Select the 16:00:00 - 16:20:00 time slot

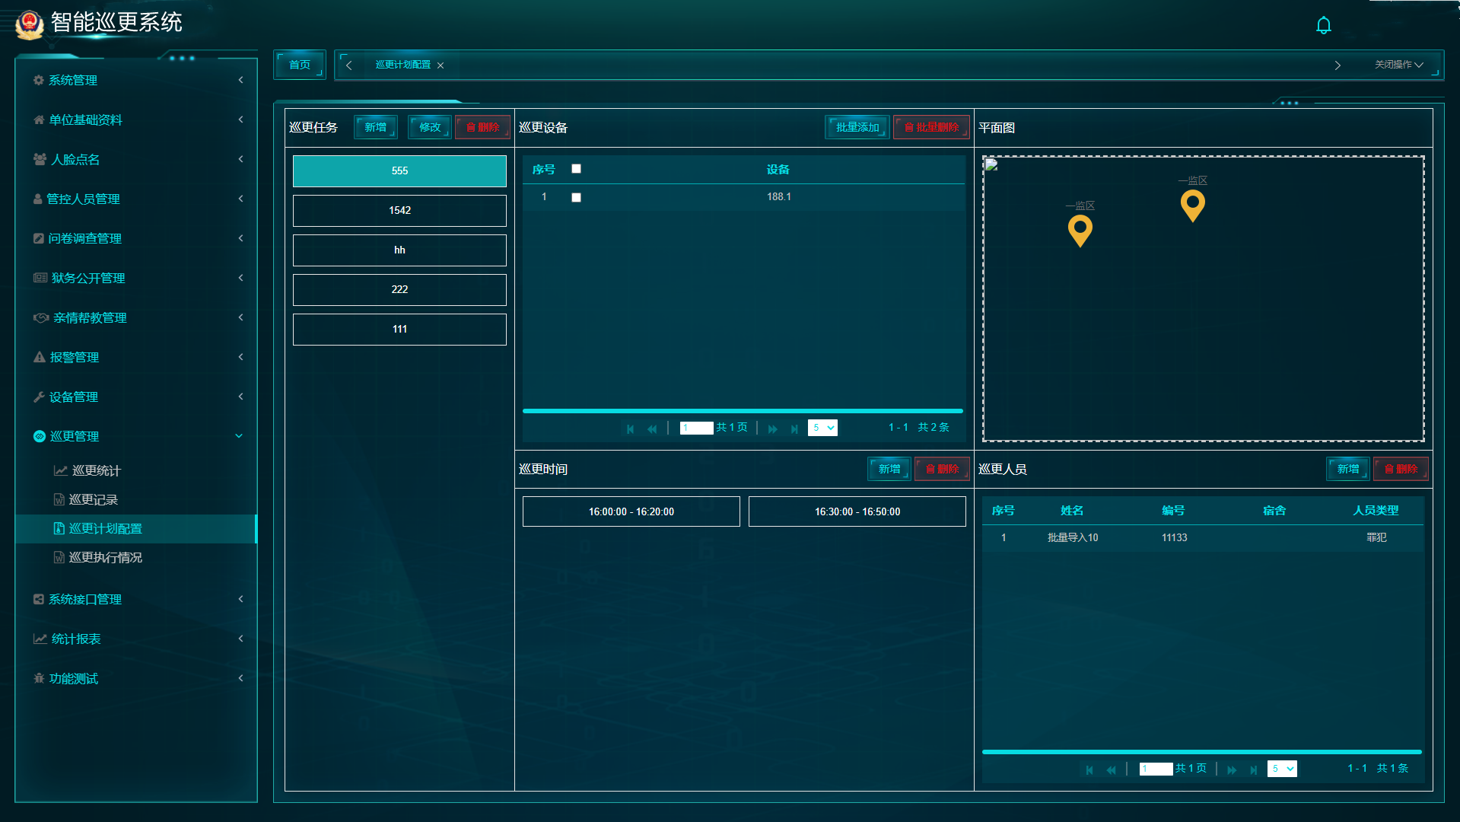(631, 511)
